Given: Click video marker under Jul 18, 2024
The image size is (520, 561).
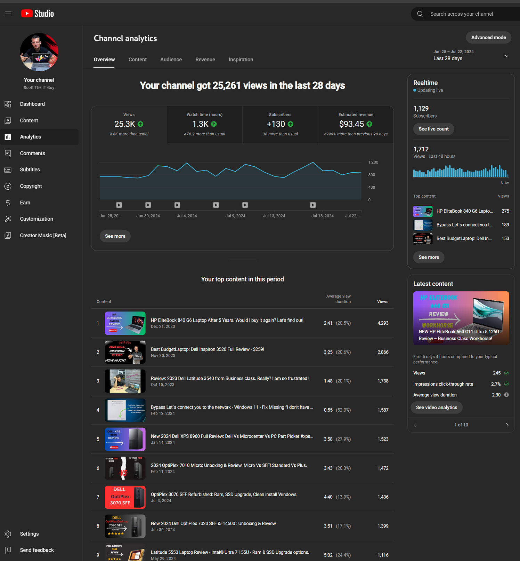Looking at the screenshot, I should point(313,205).
